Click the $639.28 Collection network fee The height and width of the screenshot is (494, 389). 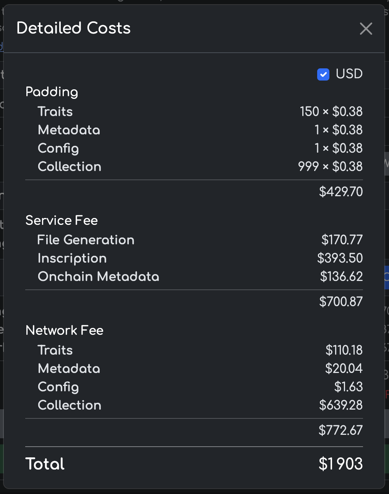(x=341, y=405)
